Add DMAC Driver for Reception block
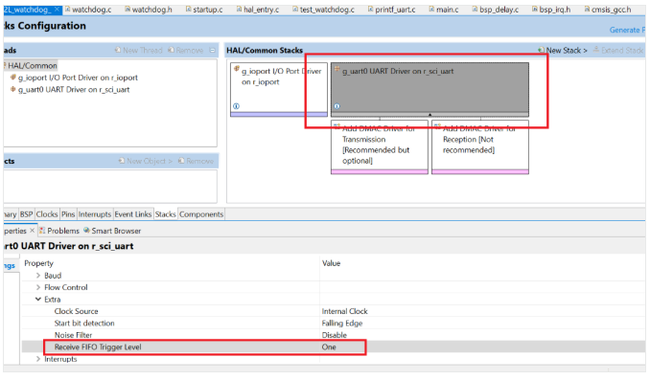The width and height of the screenshot is (650, 380). pos(480,147)
